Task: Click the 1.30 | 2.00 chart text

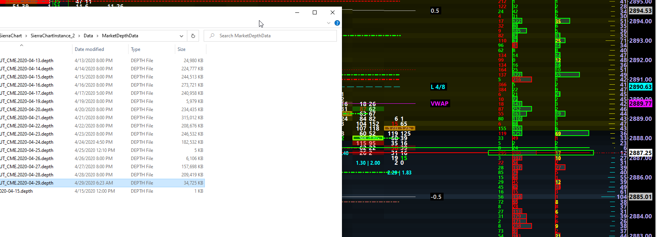Action: point(368,163)
